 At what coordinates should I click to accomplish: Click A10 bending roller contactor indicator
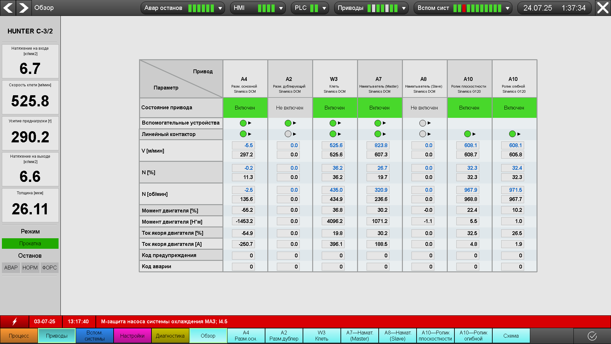(x=512, y=134)
